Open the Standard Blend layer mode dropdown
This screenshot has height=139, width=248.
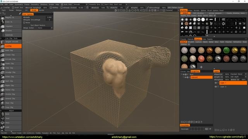click(x=238, y=74)
